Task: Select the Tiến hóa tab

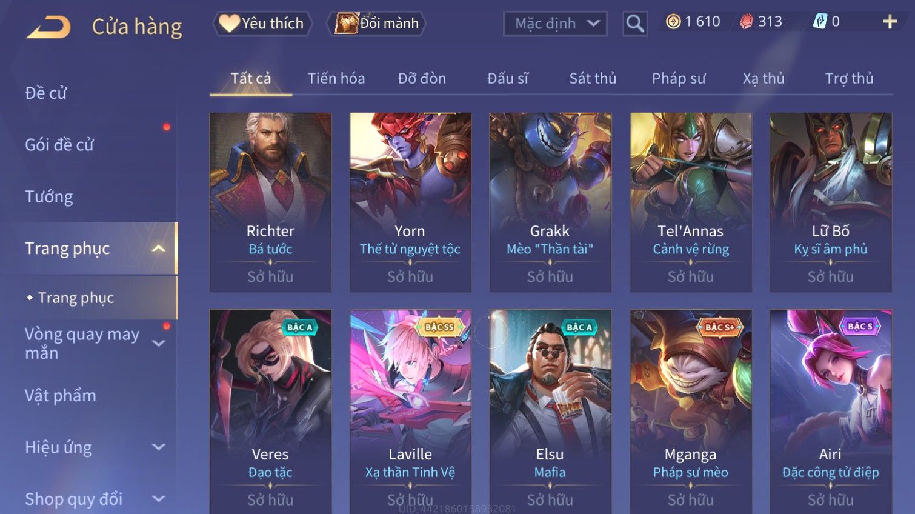Action: [336, 79]
